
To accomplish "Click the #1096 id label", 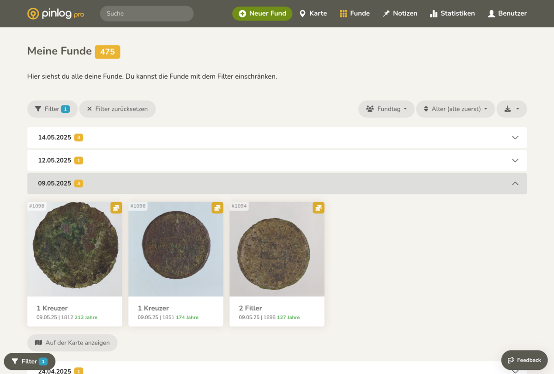I will pyautogui.click(x=138, y=206).
